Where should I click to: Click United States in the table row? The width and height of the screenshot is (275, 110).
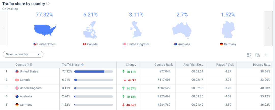[x=29, y=71]
